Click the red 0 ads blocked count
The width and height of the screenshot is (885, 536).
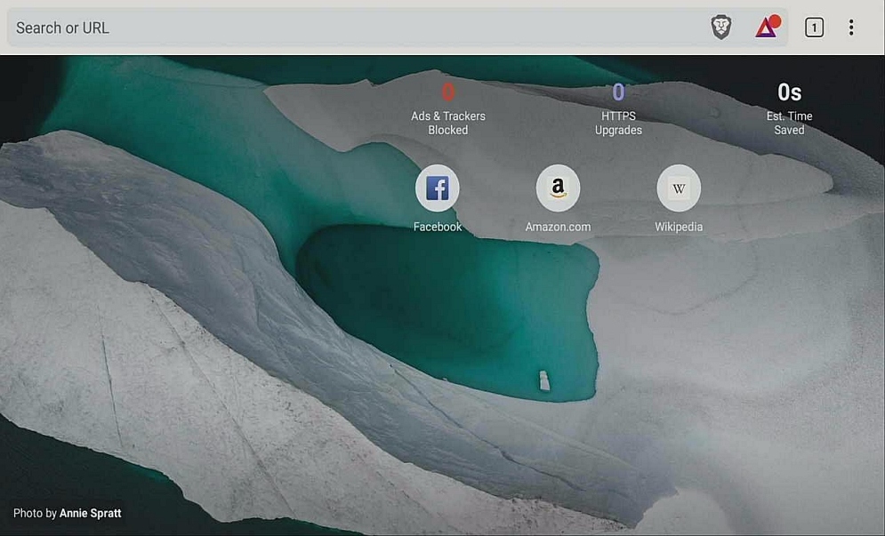448,92
